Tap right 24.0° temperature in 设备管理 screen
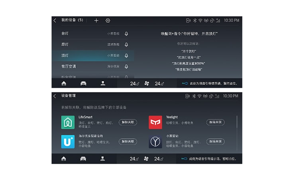This screenshot has width=283, height=188. (159, 159)
